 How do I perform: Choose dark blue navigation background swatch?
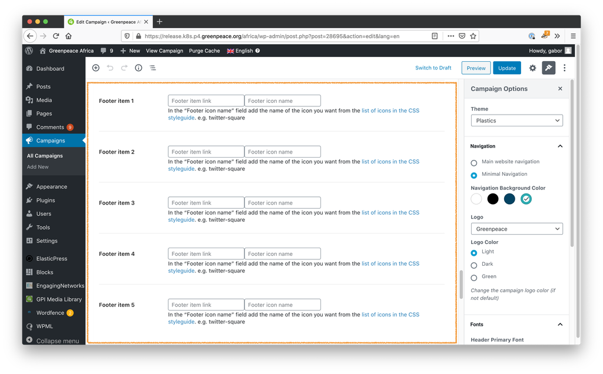click(509, 199)
